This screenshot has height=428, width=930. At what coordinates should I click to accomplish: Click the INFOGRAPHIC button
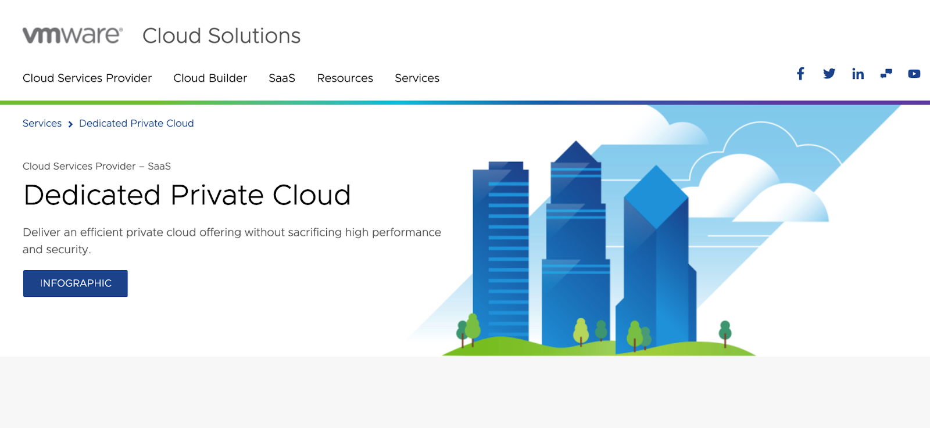tap(76, 283)
